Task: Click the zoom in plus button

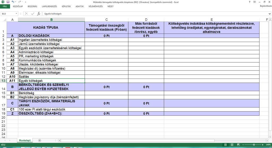Action: [x=263, y=145]
